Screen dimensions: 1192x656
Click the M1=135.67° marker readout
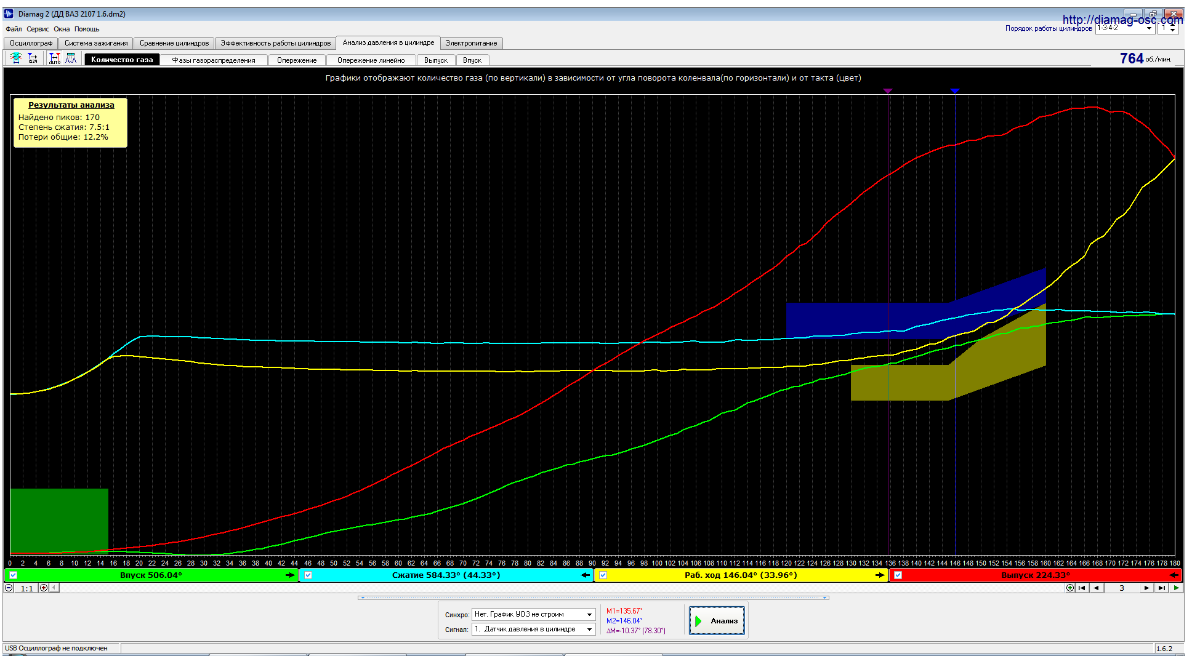(624, 611)
